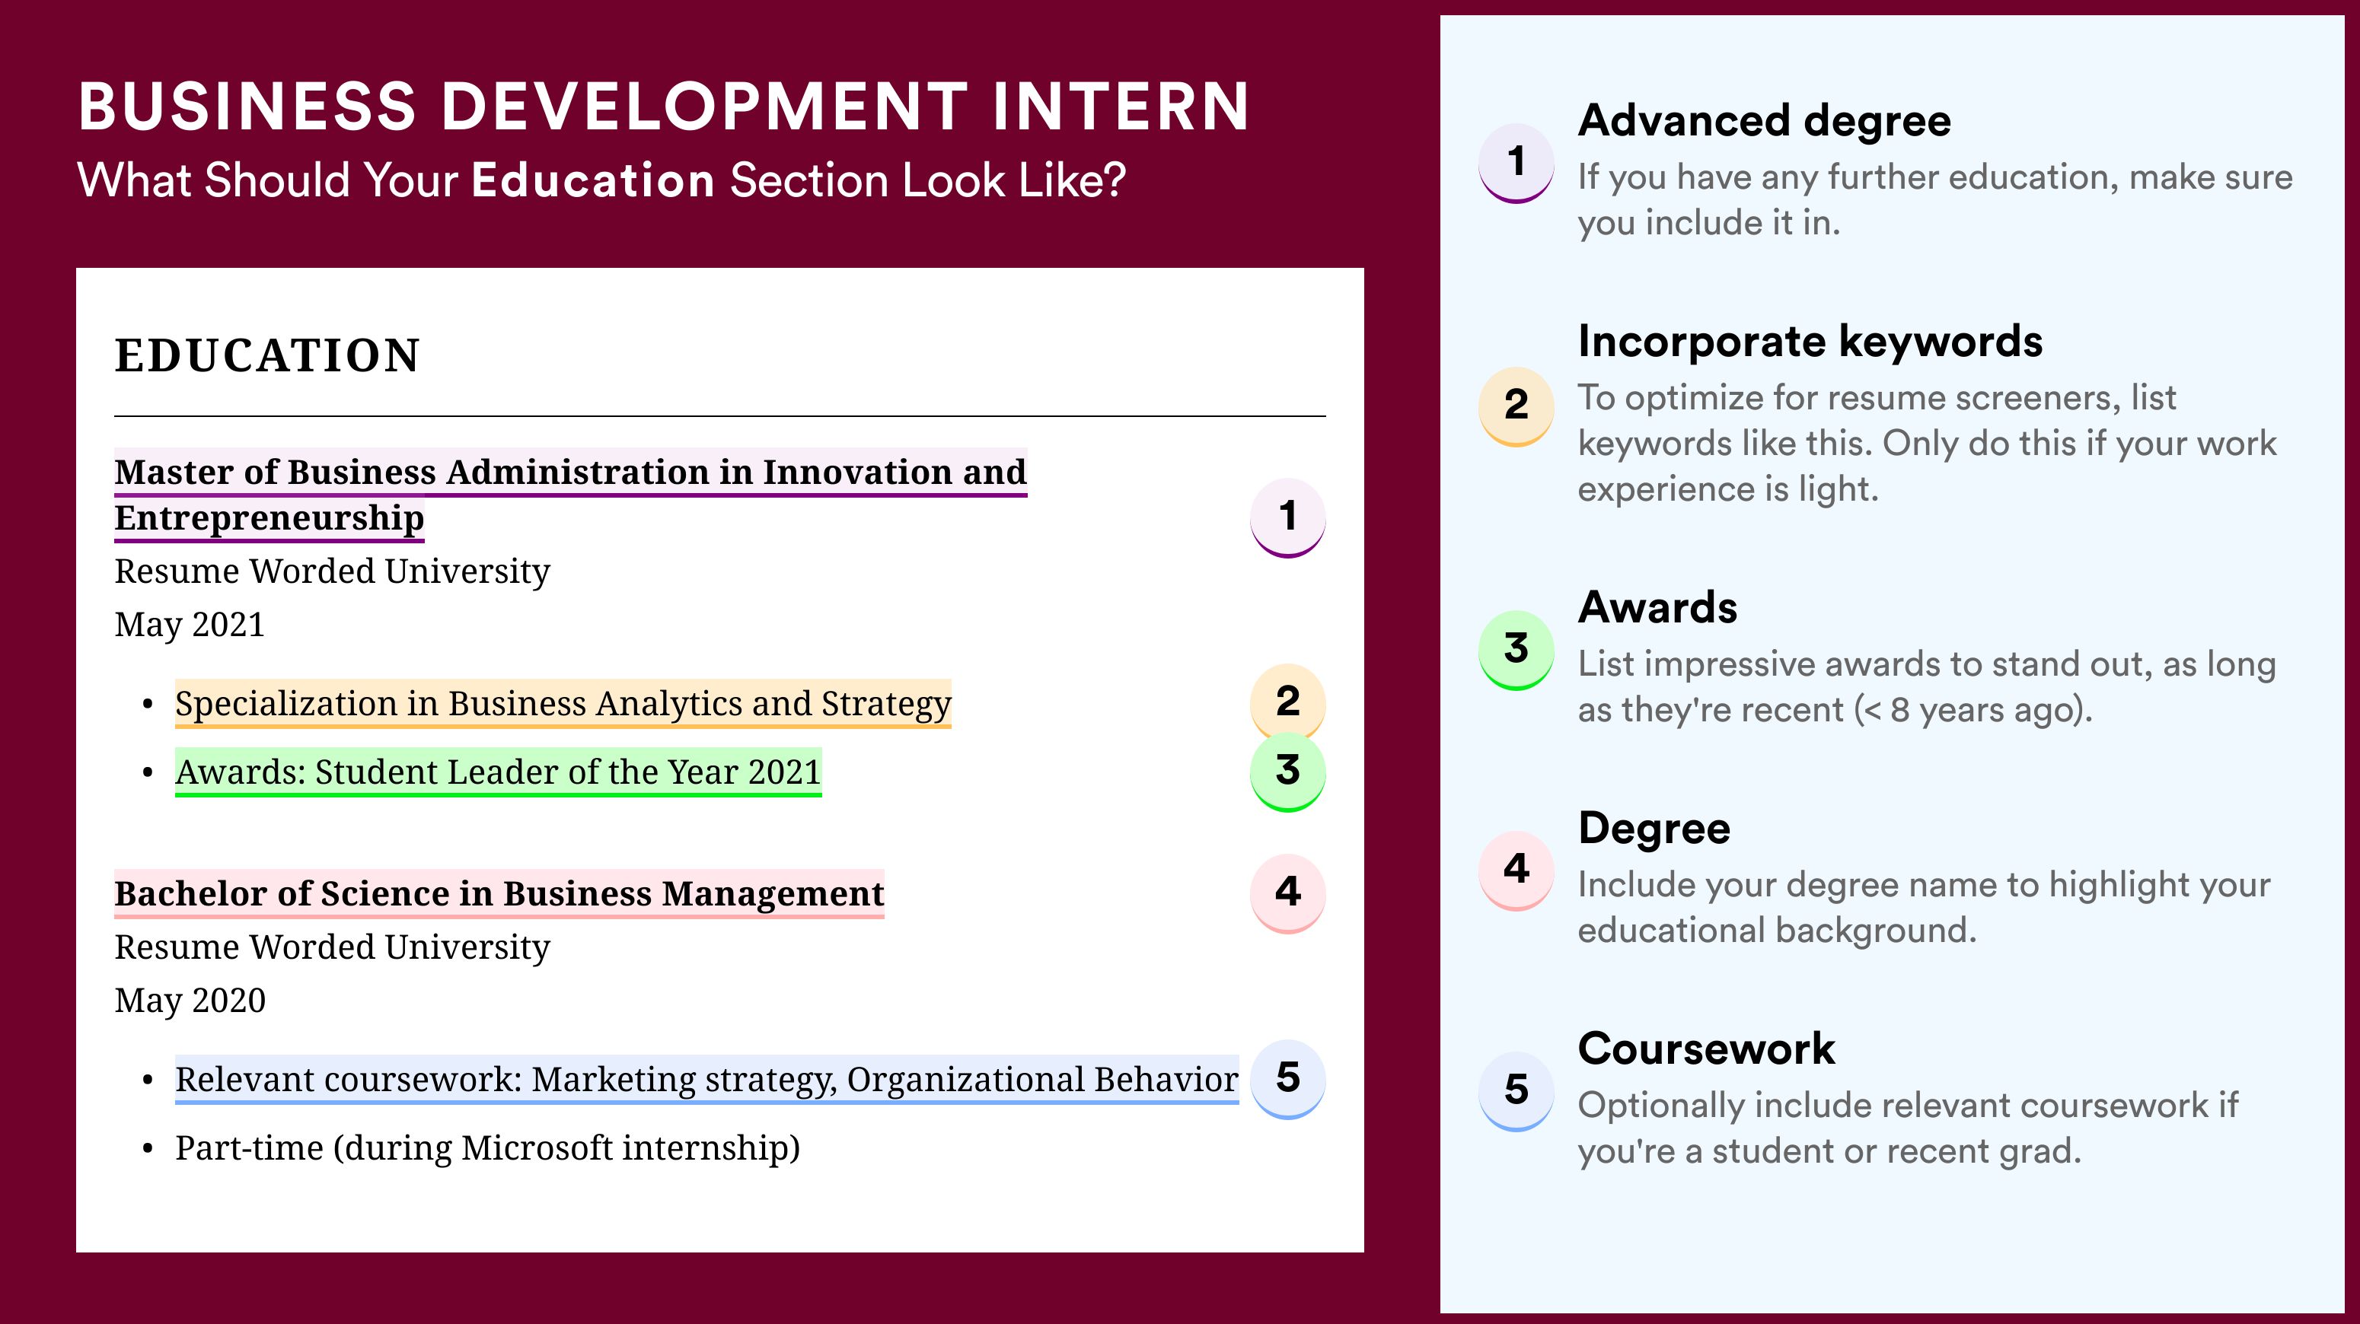
Task: Click the number 4 circle next to Degree heading
Action: click(x=1516, y=870)
